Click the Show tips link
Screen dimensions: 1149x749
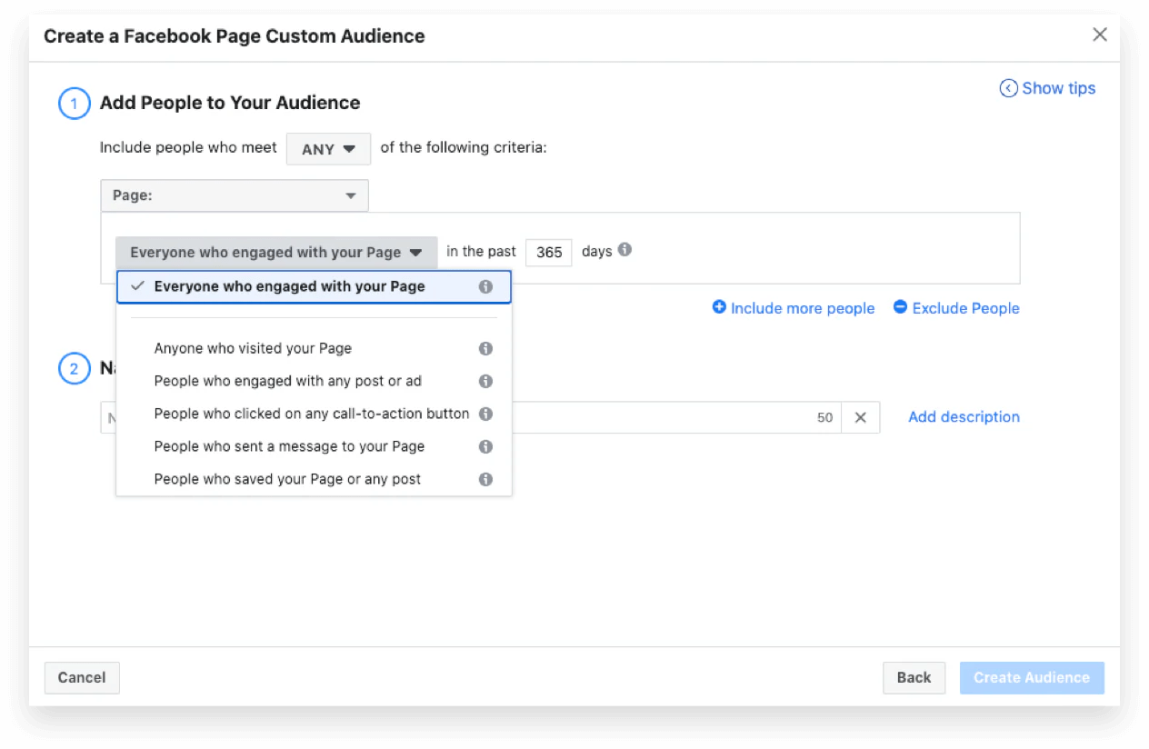[x=1047, y=88]
